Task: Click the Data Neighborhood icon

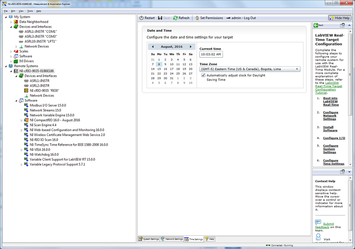Action: (16, 22)
